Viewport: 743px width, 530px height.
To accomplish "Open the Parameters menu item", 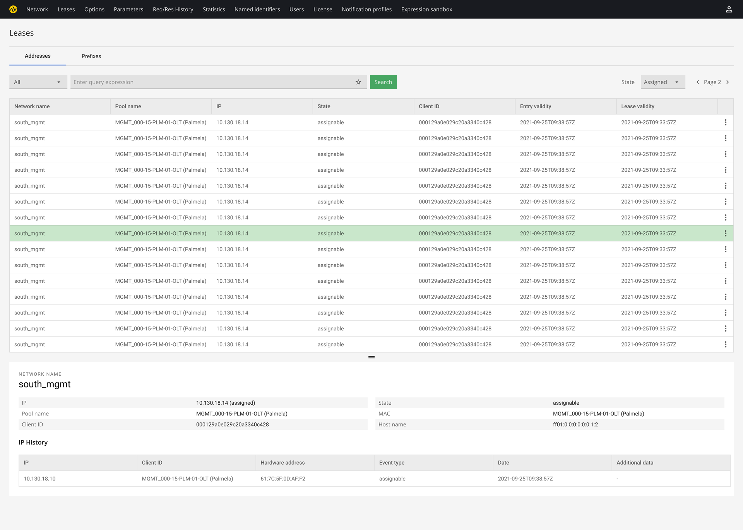I will tap(128, 9).
